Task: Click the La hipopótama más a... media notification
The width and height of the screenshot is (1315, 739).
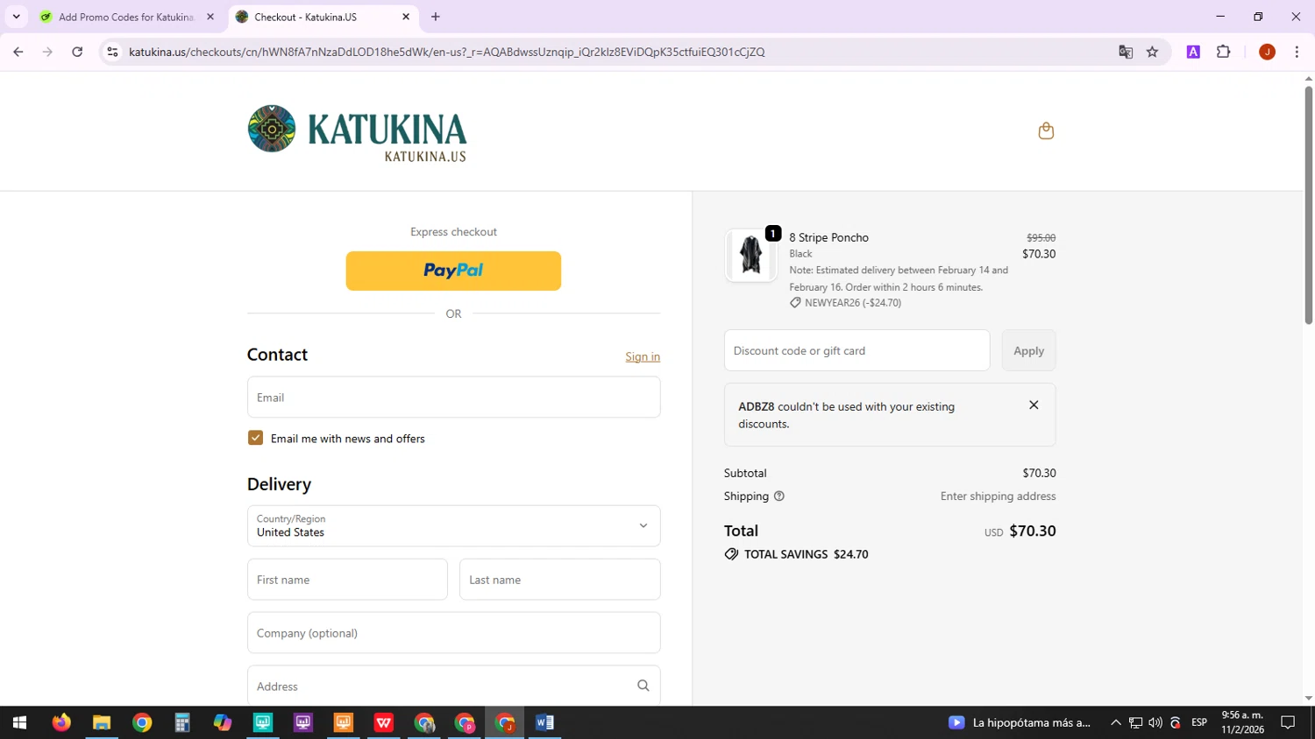Action: (1020, 722)
